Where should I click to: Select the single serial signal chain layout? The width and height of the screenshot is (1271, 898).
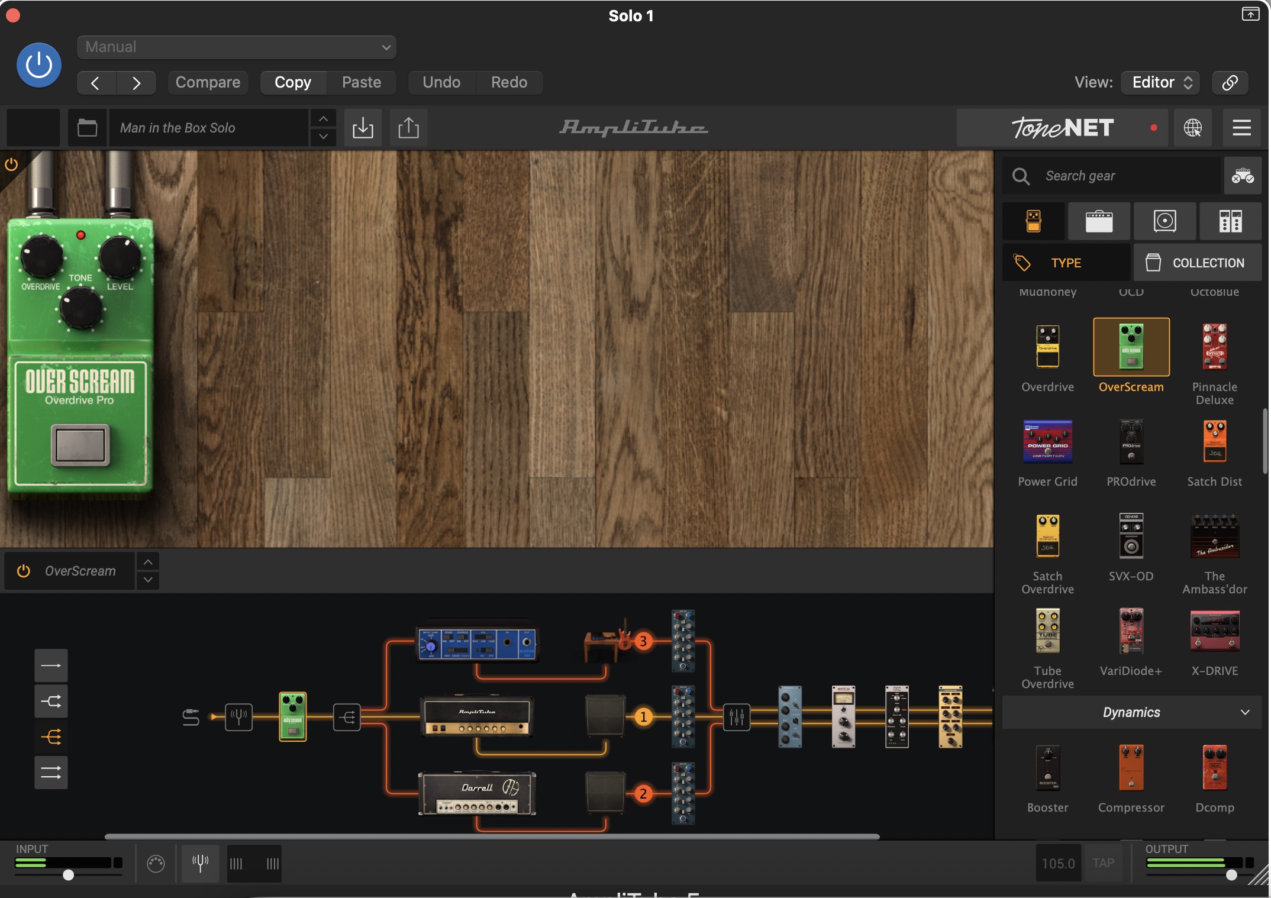point(51,666)
